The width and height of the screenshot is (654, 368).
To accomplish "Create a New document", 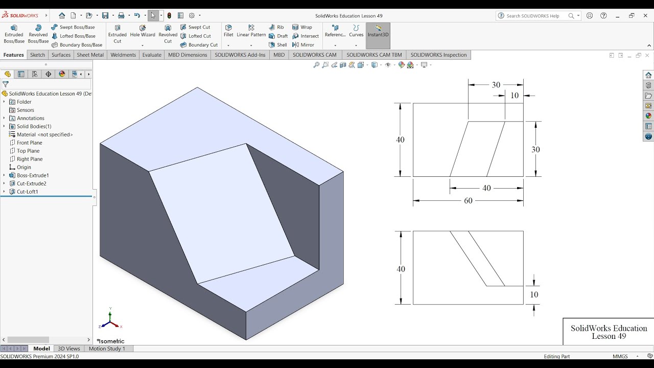I will tap(73, 16).
